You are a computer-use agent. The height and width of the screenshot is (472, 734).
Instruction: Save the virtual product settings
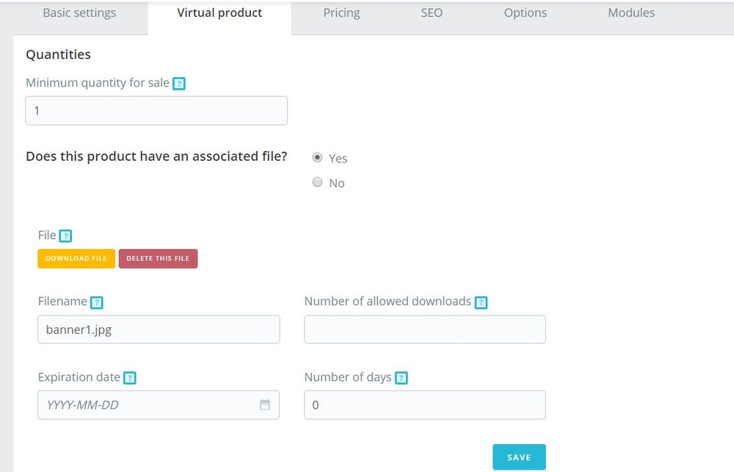519,457
